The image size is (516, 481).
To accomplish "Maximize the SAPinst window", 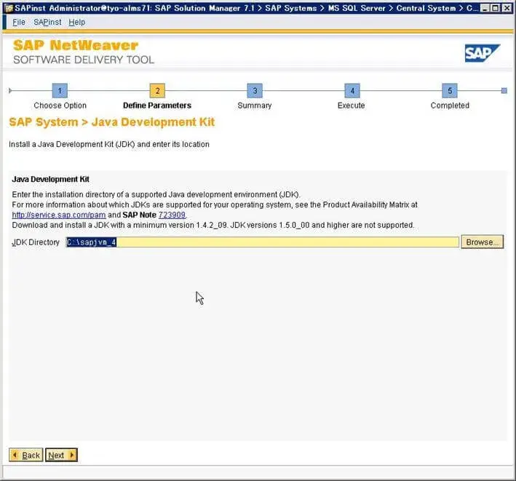I will click(495, 8).
